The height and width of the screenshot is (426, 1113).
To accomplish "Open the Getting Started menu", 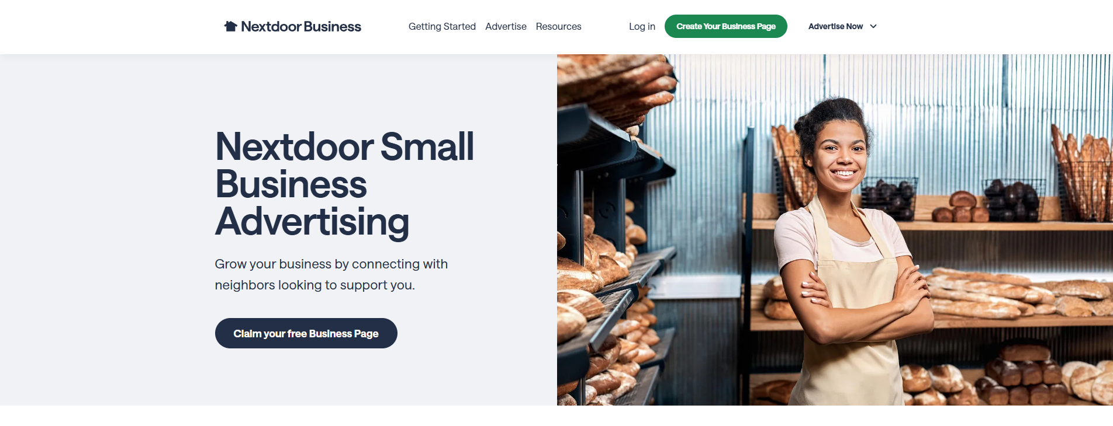I will pos(442,26).
